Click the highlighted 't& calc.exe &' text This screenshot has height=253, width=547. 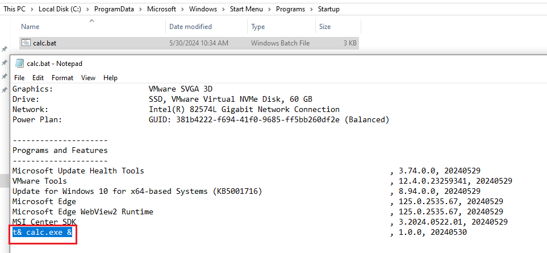(42, 232)
